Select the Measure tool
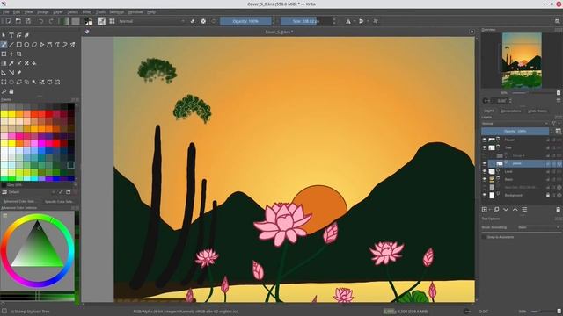The height and width of the screenshot is (316, 563). 11,72
